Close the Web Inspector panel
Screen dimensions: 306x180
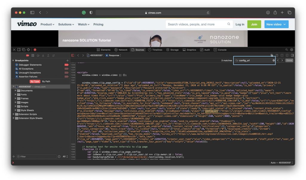click(x=14, y=50)
